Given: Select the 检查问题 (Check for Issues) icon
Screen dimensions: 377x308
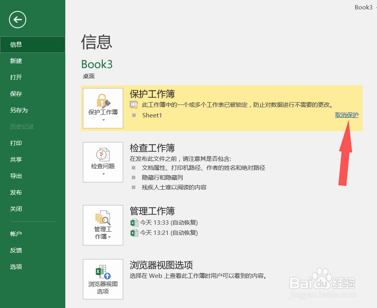Looking at the screenshot, I should (102, 155).
